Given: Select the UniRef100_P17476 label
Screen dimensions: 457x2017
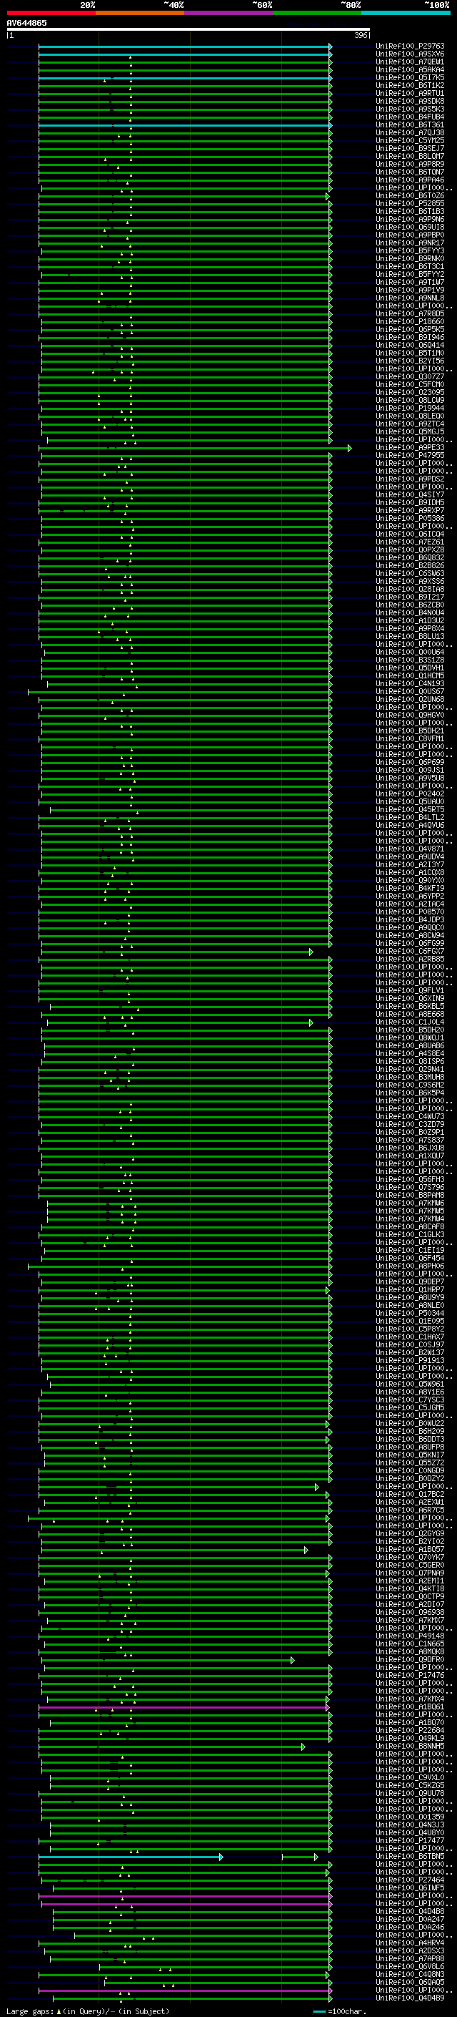Looking at the screenshot, I should point(410,1676).
